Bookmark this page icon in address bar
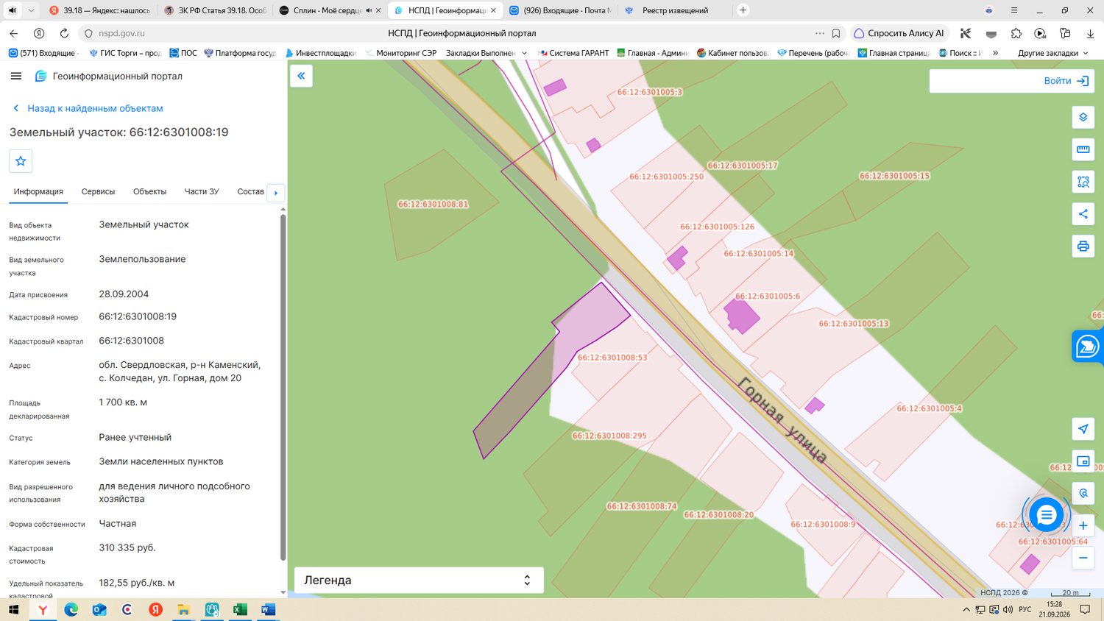Viewport: 1104px width, 621px height. [x=836, y=33]
